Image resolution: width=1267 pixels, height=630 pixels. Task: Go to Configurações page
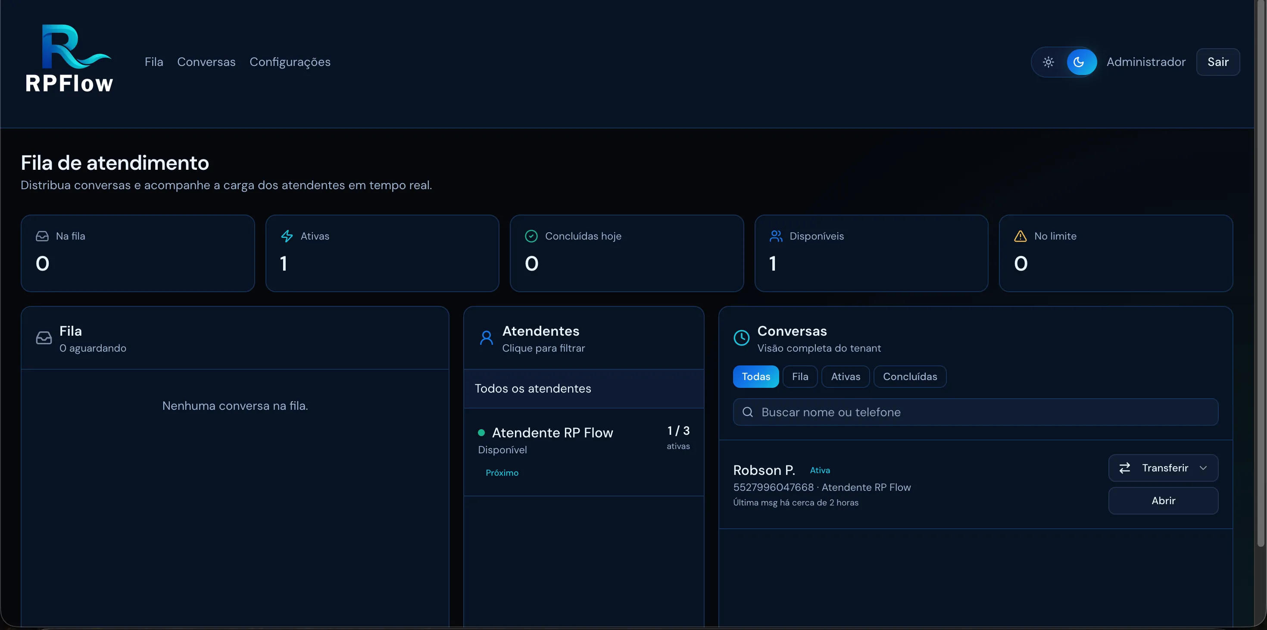(x=290, y=62)
